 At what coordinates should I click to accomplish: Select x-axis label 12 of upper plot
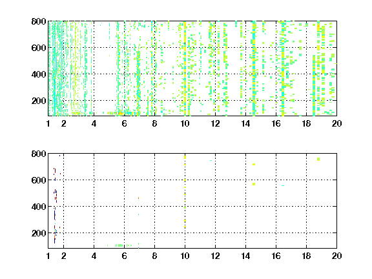pyautogui.click(x=215, y=123)
